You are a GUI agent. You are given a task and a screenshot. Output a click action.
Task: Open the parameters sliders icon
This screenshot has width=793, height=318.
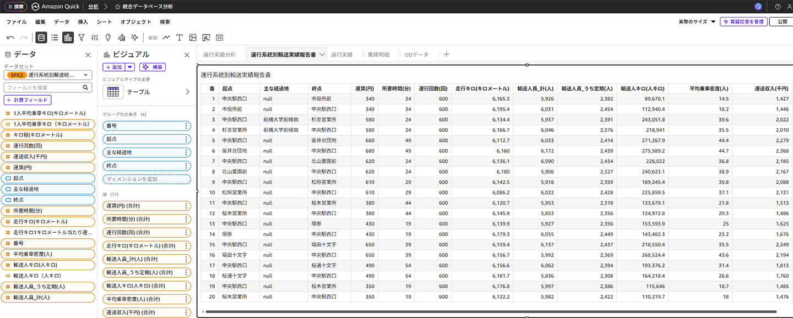[x=95, y=37]
